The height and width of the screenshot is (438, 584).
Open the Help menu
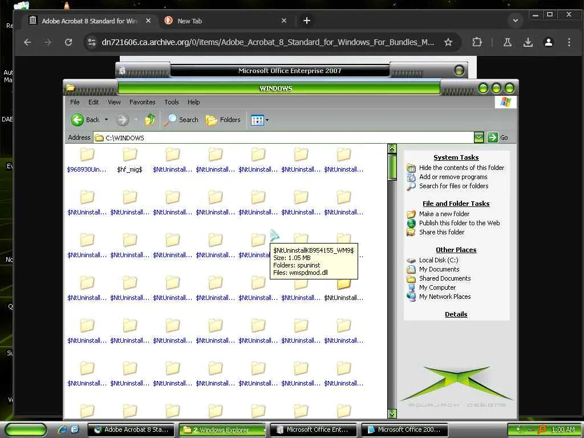tap(193, 102)
